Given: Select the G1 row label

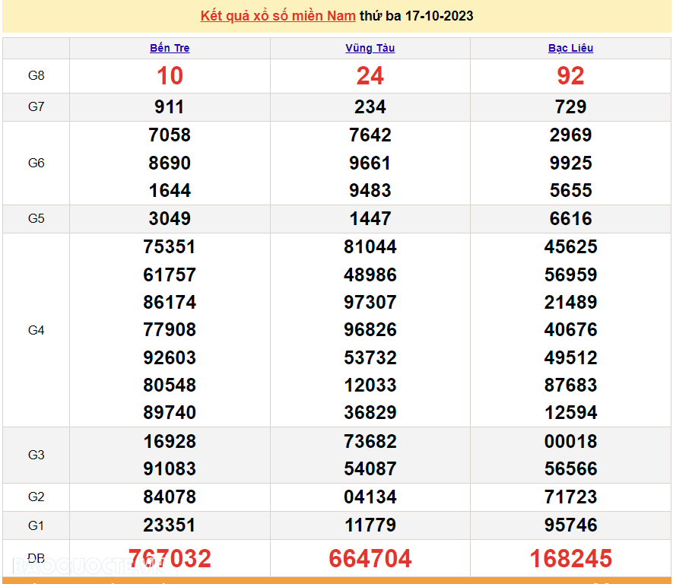Looking at the screenshot, I should (x=36, y=525).
